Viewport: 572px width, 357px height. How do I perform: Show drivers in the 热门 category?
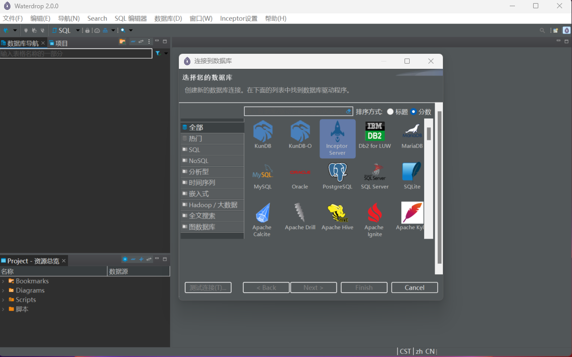click(x=212, y=139)
